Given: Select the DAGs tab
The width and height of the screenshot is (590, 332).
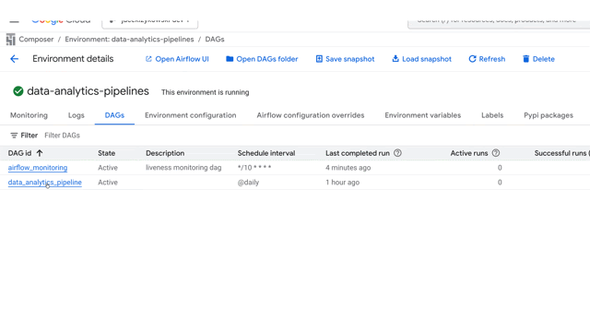Looking at the screenshot, I should click(x=114, y=115).
